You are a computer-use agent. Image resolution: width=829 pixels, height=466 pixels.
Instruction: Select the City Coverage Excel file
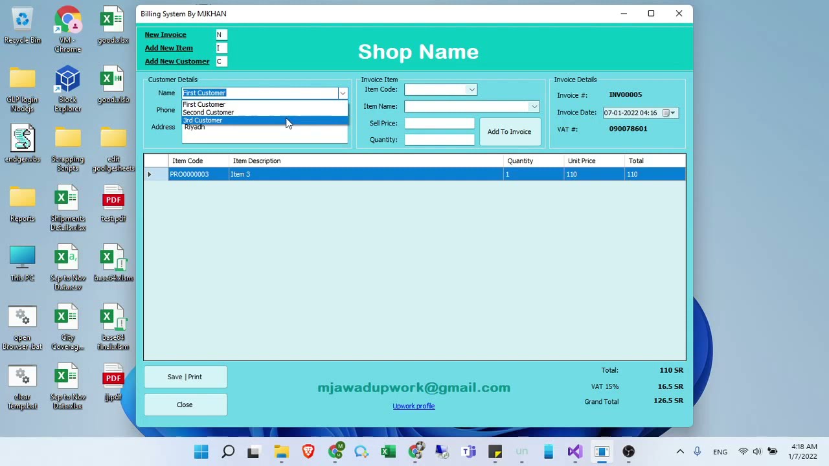pyautogui.click(x=67, y=327)
